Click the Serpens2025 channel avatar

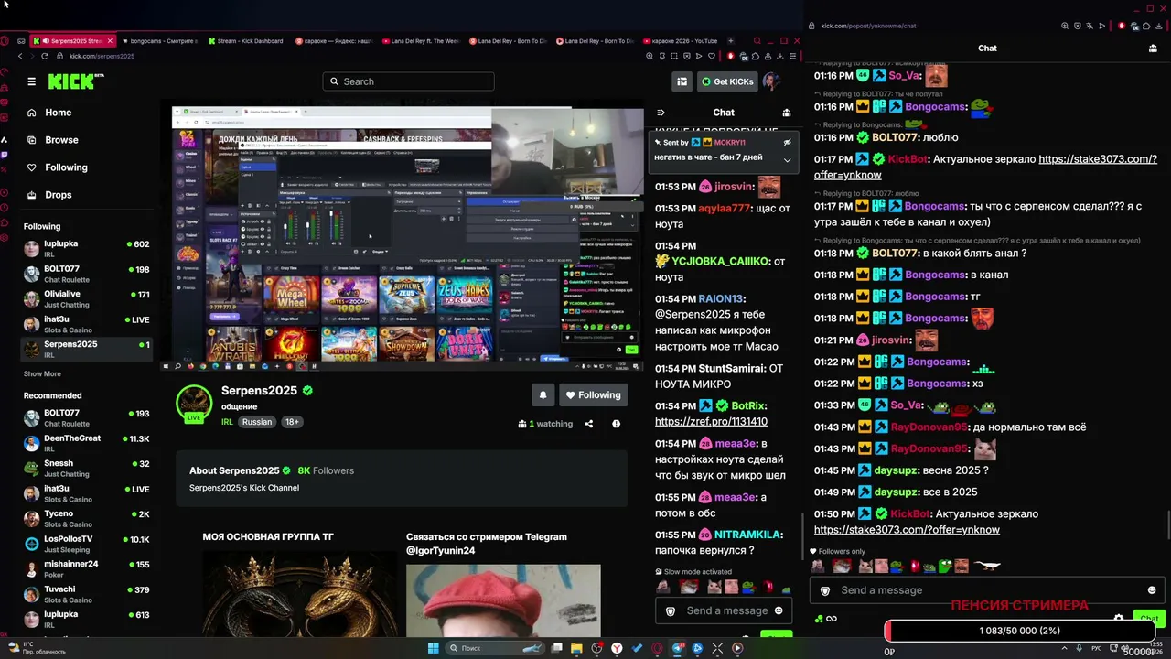tap(194, 401)
